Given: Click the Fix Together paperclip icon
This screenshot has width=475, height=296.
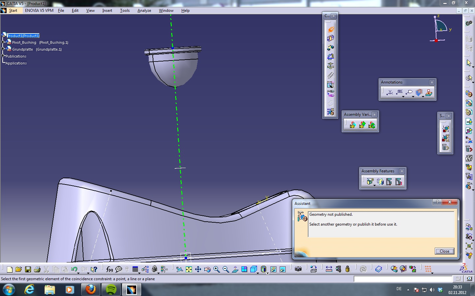Looking at the screenshot, I should click(x=331, y=75).
